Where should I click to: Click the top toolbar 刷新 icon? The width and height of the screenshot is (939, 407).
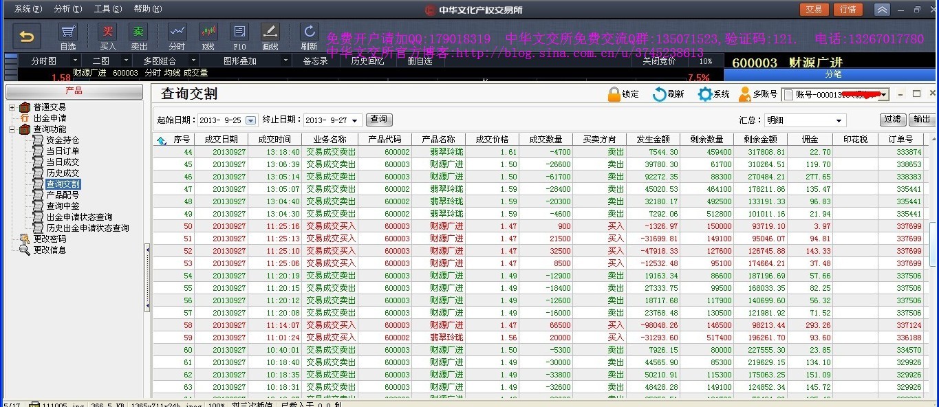click(x=310, y=32)
